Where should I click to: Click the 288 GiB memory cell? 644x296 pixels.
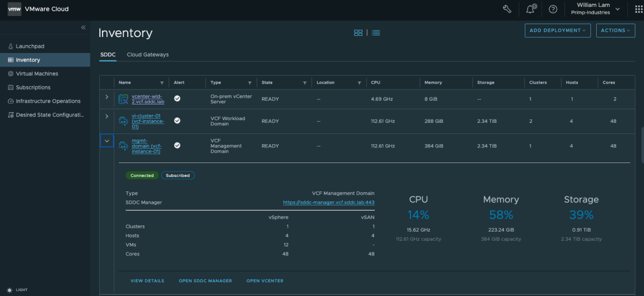pos(433,121)
